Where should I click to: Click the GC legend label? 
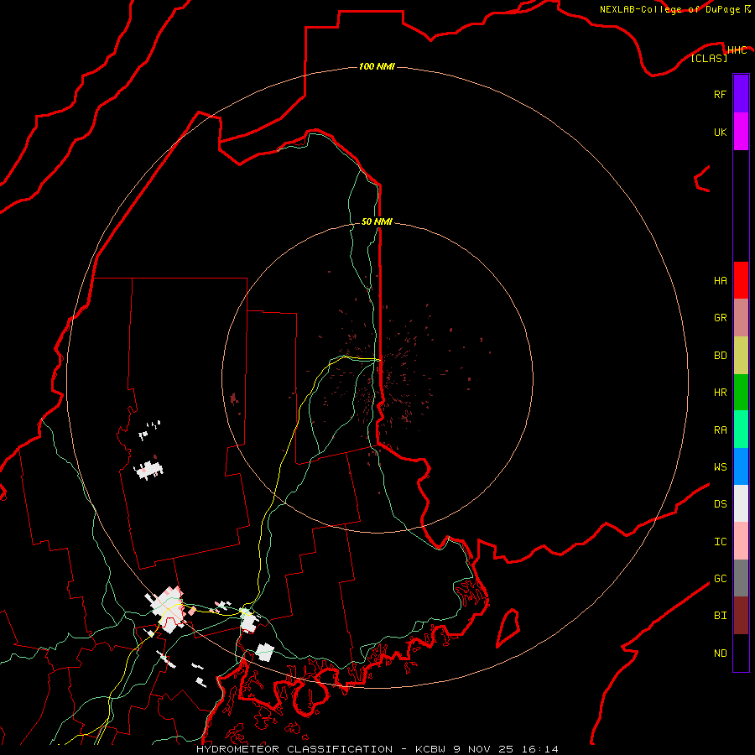pyautogui.click(x=720, y=579)
